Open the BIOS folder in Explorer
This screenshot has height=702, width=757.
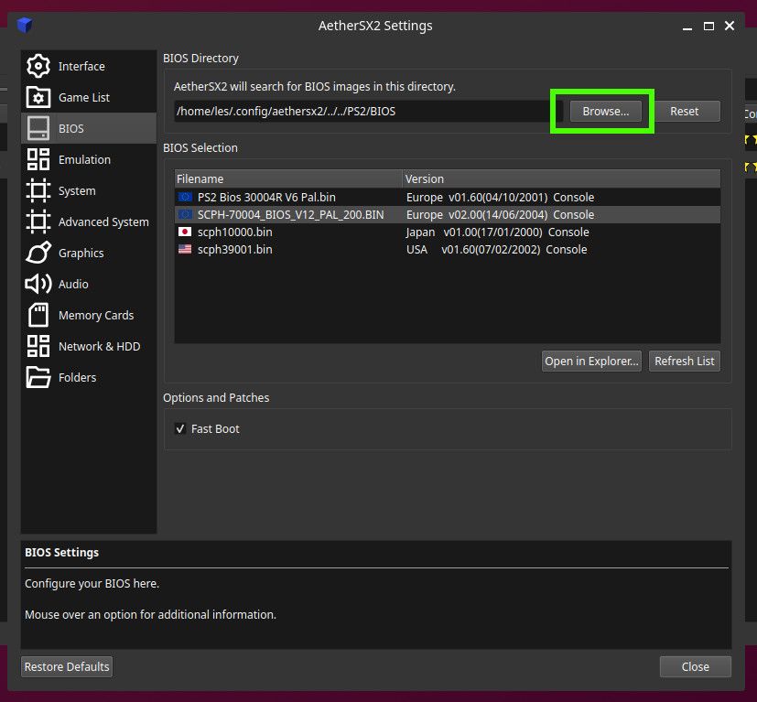coord(591,361)
